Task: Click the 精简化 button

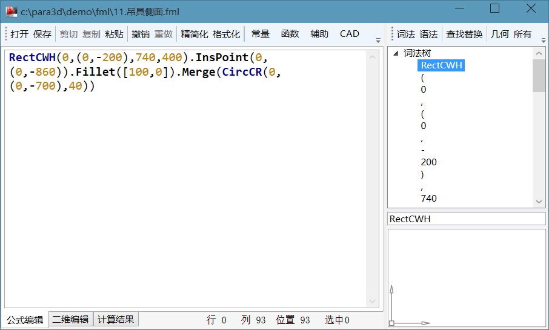Action: (x=195, y=34)
